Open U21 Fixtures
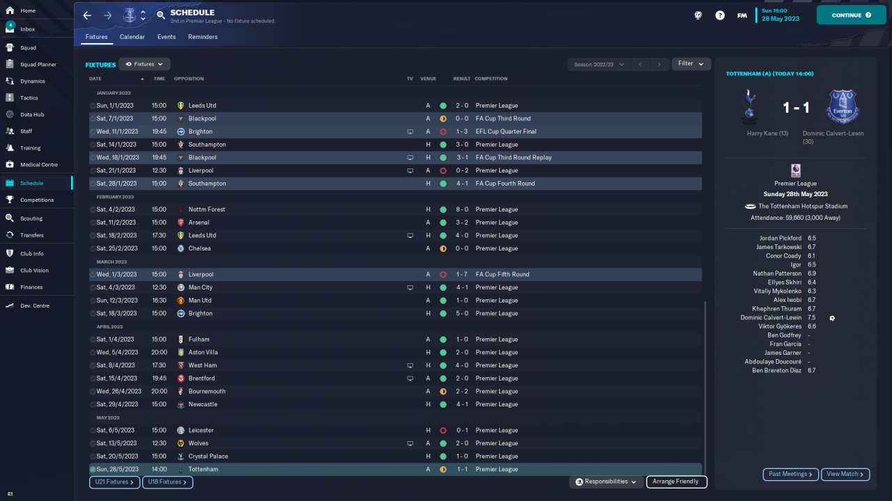The height and width of the screenshot is (501, 892). [x=114, y=482]
